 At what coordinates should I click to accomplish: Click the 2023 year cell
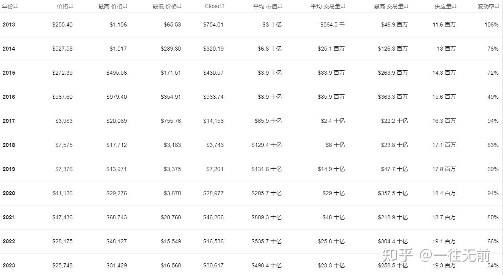(9, 265)
